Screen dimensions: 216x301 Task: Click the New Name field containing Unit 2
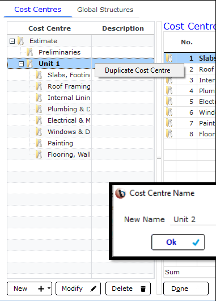click(x=193, y=219)
